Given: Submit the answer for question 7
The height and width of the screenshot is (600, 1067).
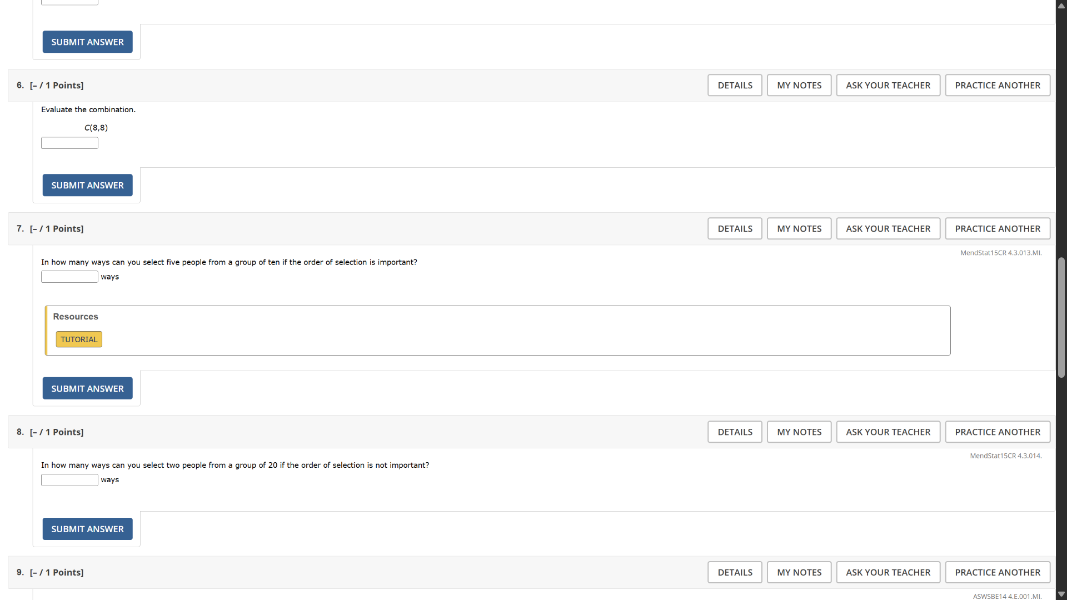Looking at the screenshot, I should point(87,388).
